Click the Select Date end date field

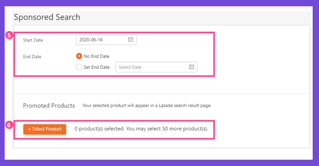click(x=156, y=67)
